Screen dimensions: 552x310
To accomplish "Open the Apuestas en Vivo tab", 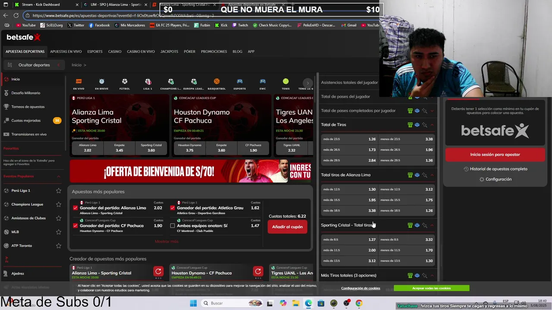I will pos(66,52).
